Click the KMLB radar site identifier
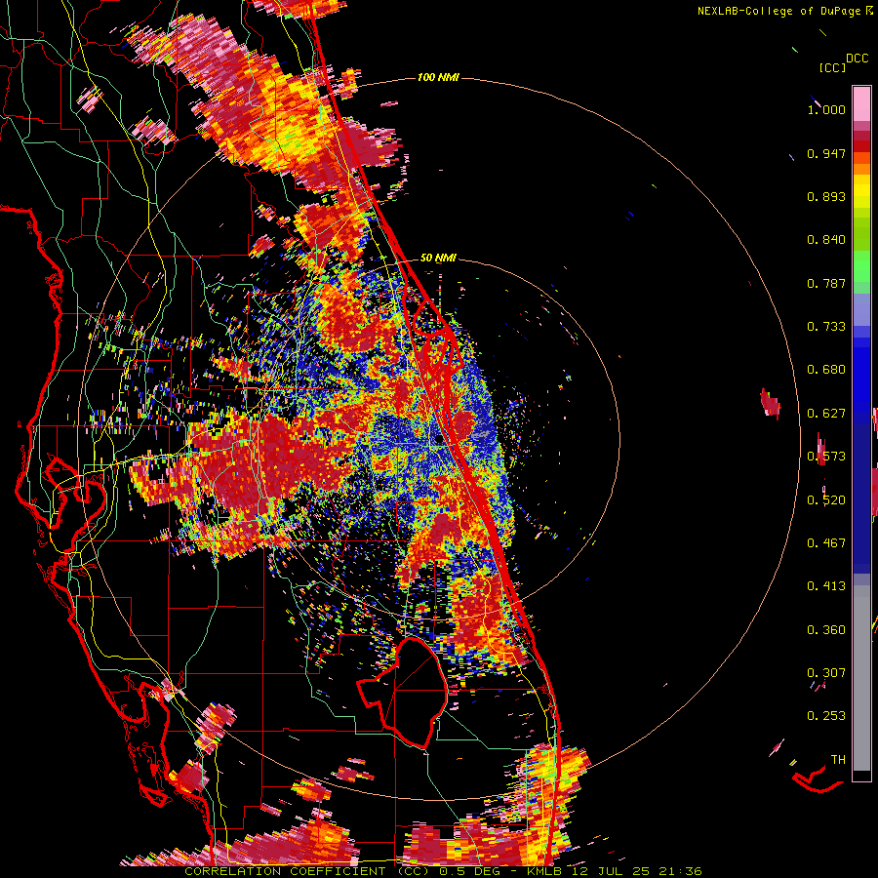 pyautogui.click(x=546, y=871)
